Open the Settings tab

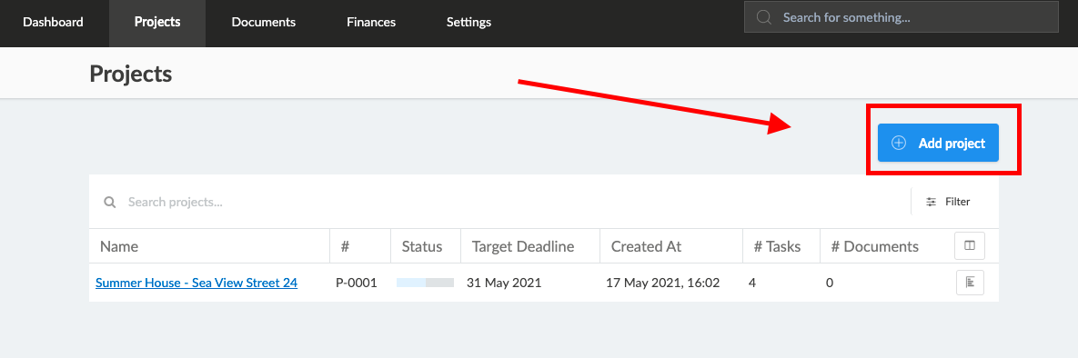tap(468, 22)
